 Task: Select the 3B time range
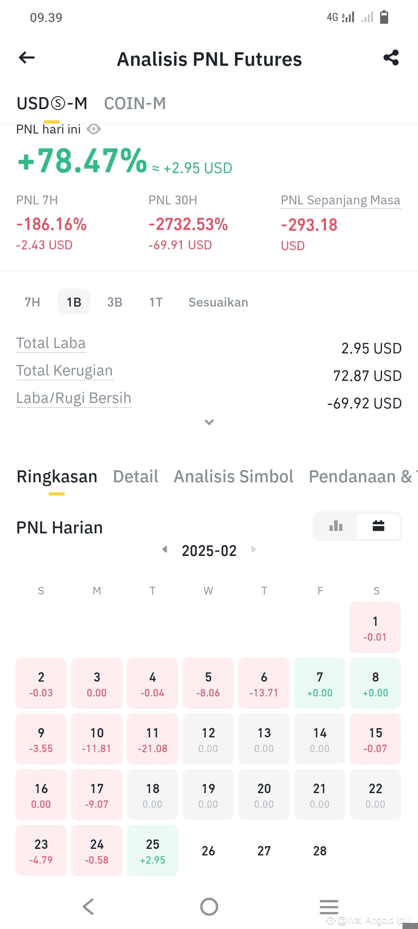pos(115,302)
